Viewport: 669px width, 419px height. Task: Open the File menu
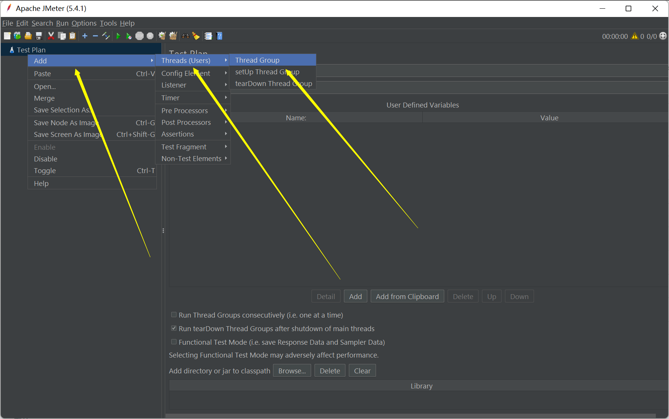[x=8, y=23]
